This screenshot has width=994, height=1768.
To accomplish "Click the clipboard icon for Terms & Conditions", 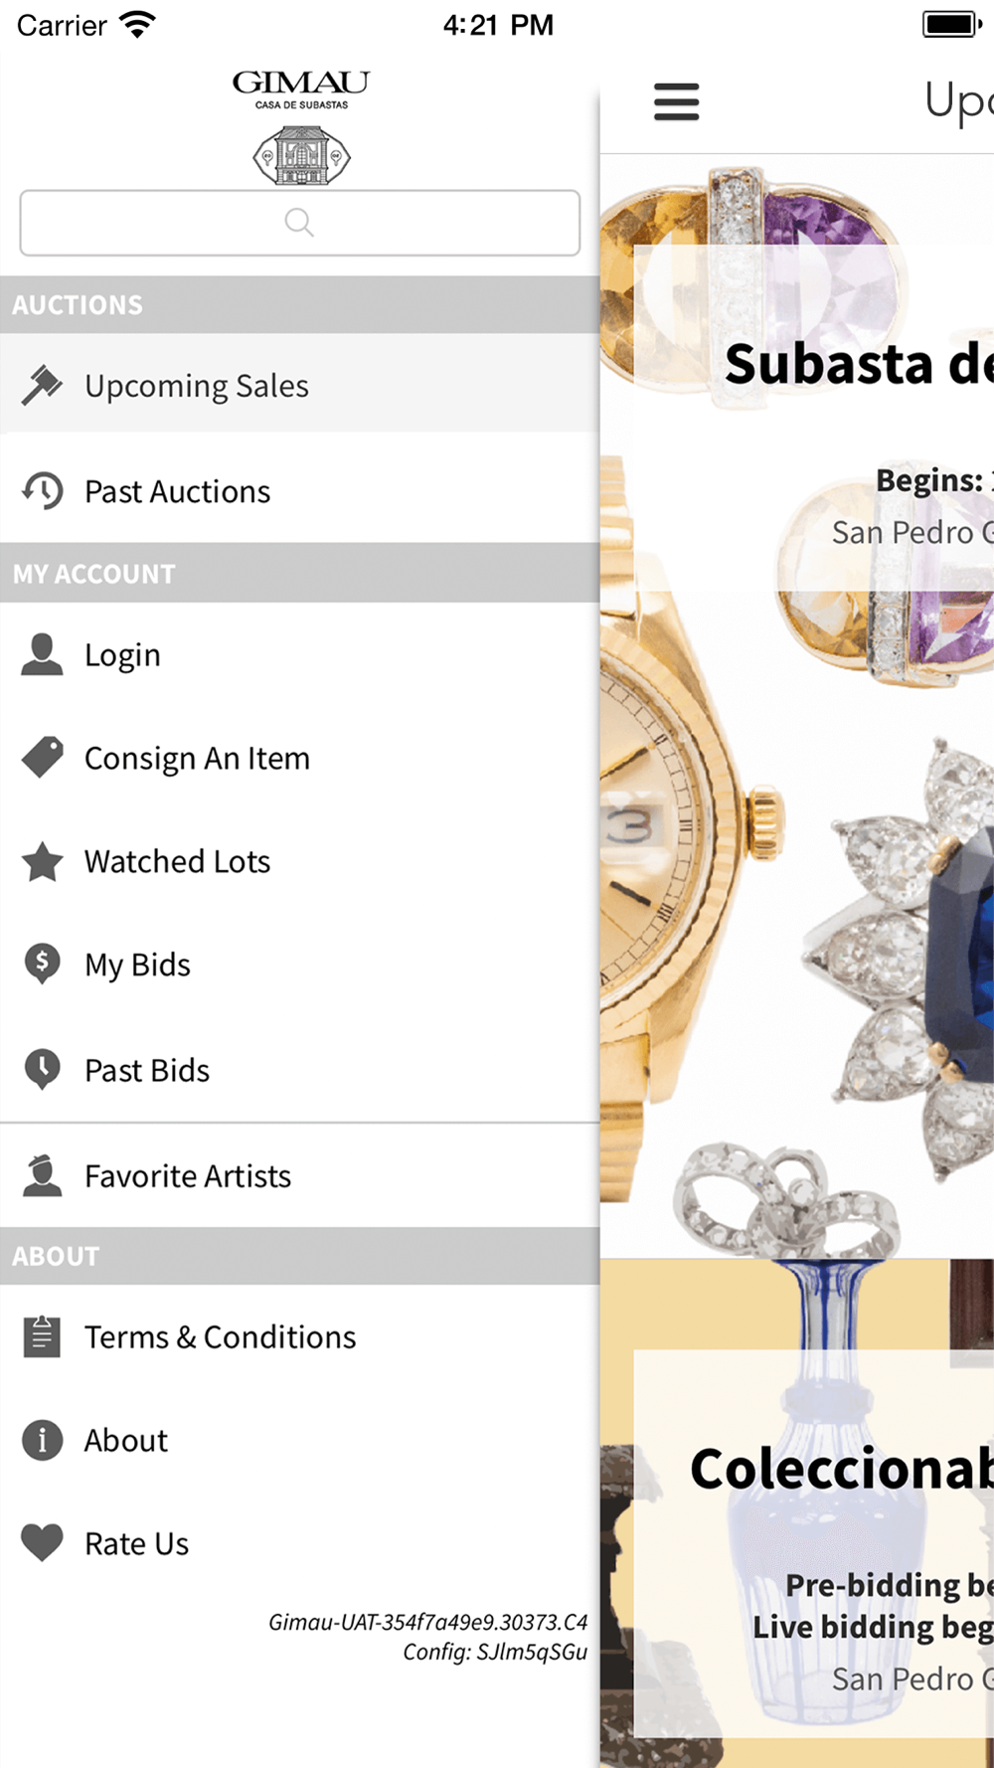I will [x=42, y=1336].
